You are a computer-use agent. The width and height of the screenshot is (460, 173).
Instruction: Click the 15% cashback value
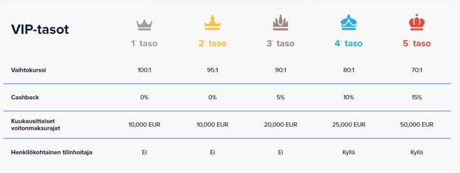(417, 98)
